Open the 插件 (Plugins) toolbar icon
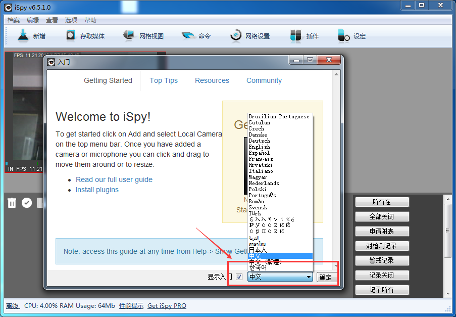Image resolution: width=456 pixels, height=317 pixels. click(296, 36)
